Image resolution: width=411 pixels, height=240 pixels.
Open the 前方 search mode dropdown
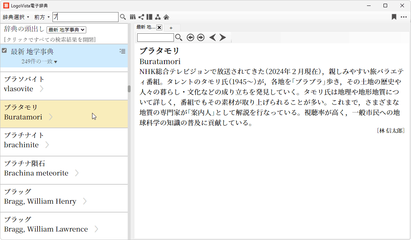(x=42, y=17)
